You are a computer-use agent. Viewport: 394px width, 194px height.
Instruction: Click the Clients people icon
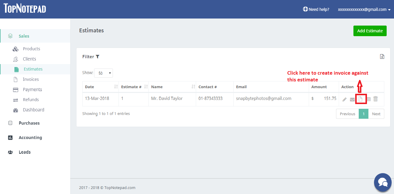(x=16, y=59)
